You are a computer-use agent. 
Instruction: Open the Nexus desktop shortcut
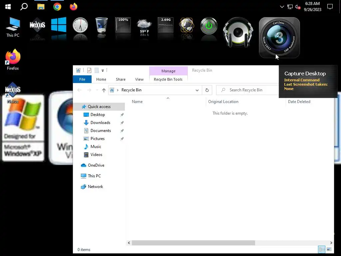(x=13, y=93)
